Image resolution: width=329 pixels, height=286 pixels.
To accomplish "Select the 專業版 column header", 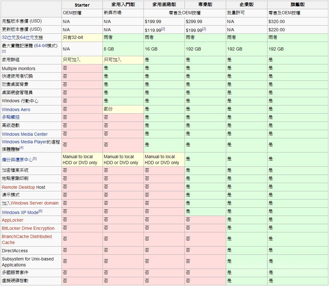I will click(x=205, y=5).
